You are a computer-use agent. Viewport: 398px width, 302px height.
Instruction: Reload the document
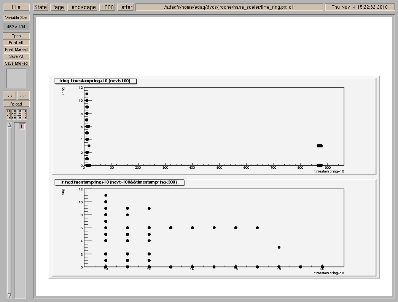coord(16,104)
